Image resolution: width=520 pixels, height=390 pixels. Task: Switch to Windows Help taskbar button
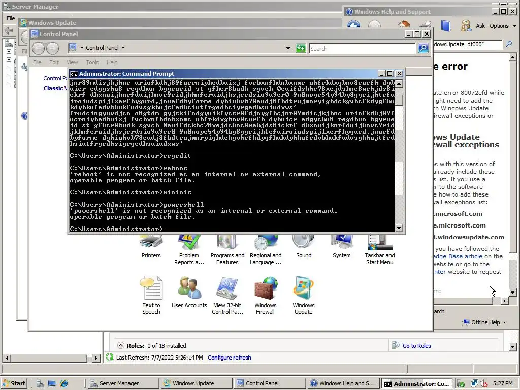click(343, 383)
